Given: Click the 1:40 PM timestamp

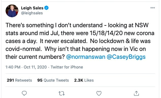Looking at the screenshot, I should click(x=13, y=67).
